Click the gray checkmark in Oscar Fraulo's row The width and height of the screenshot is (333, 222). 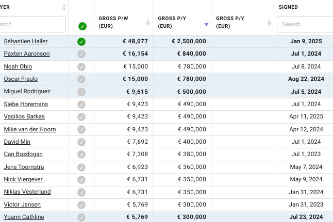pos(81,79)
